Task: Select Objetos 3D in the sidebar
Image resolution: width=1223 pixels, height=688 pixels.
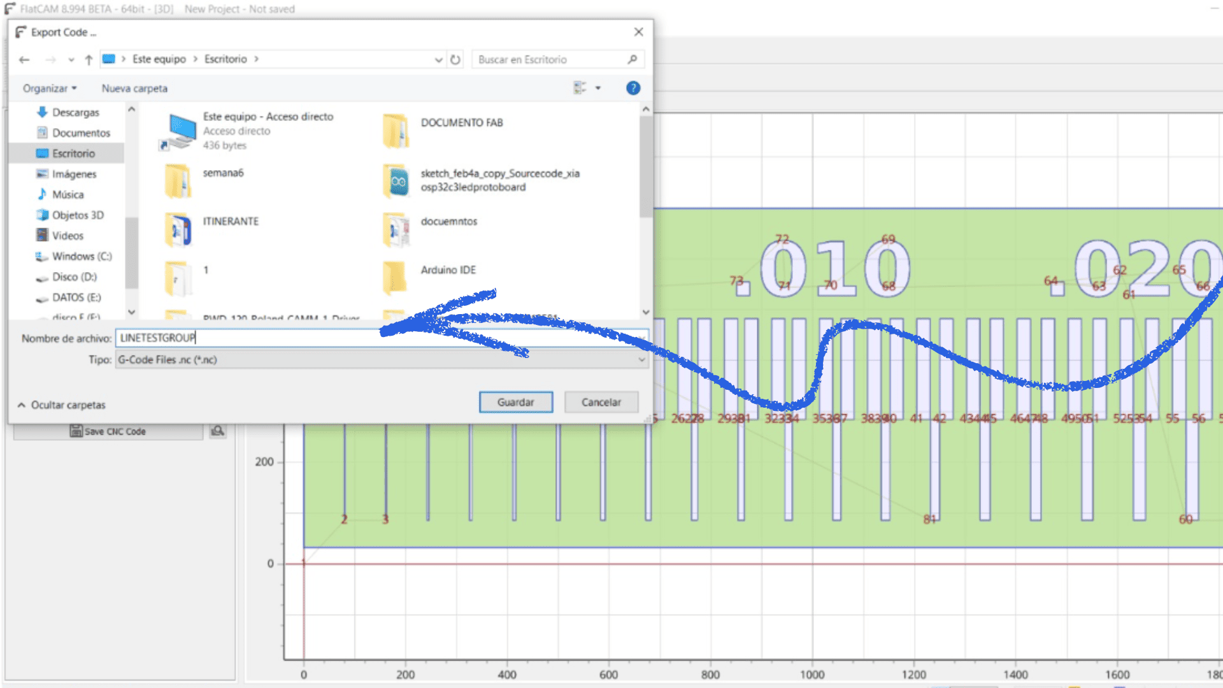Action: 78,215
